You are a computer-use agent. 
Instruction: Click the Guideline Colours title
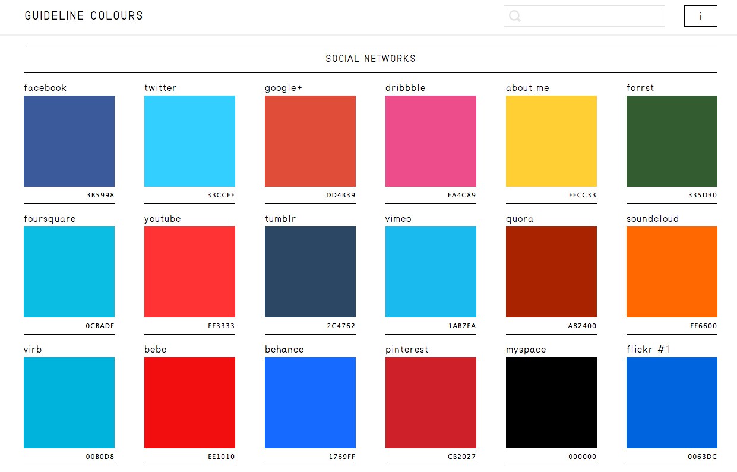point(84,16)
